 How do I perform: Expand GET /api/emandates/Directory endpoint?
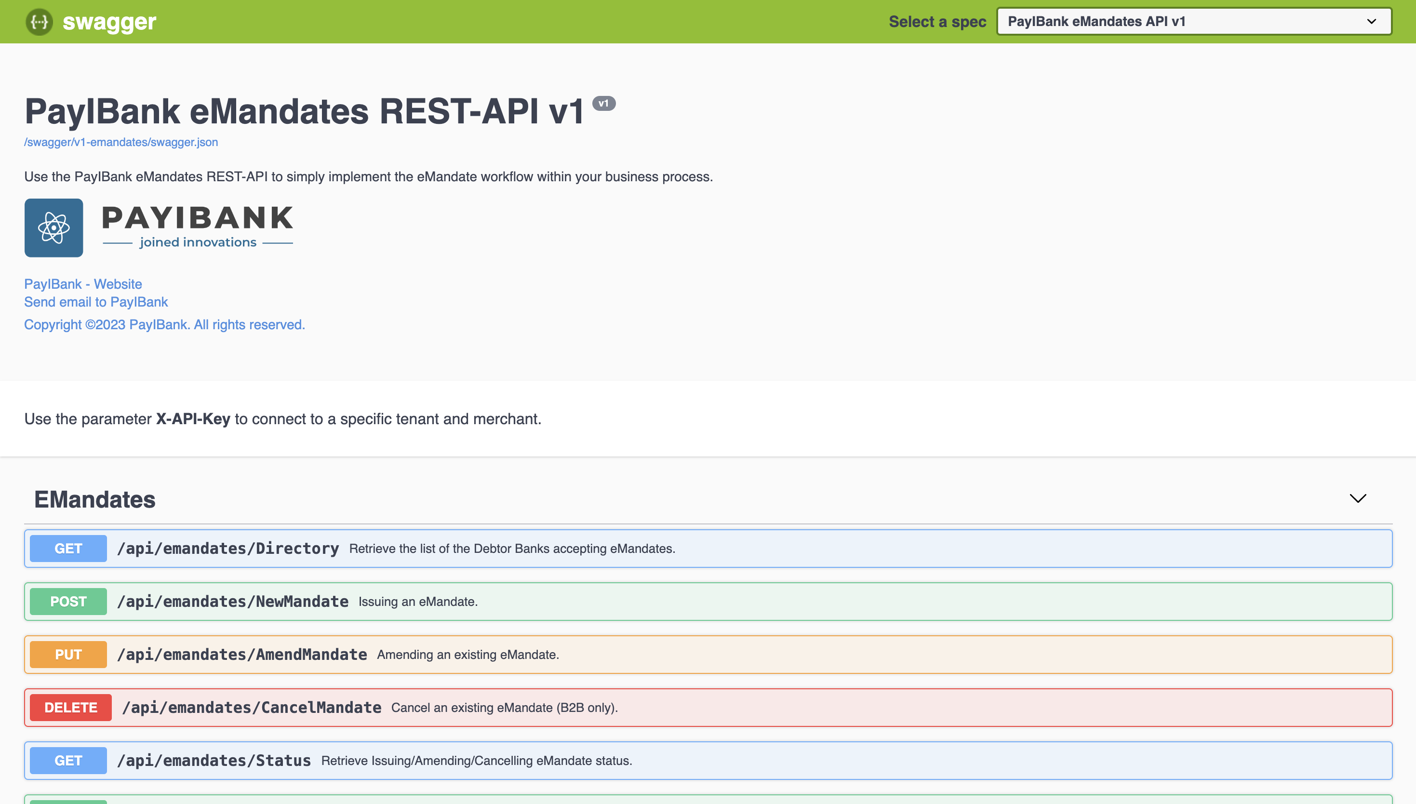(708, 549)
